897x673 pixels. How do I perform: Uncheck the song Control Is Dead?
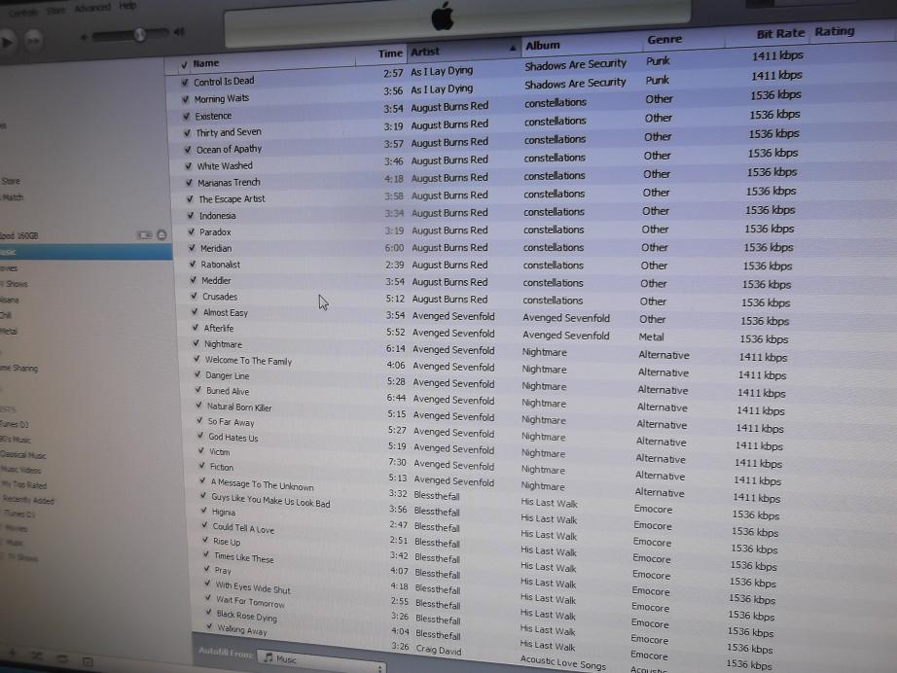(185, 82)
